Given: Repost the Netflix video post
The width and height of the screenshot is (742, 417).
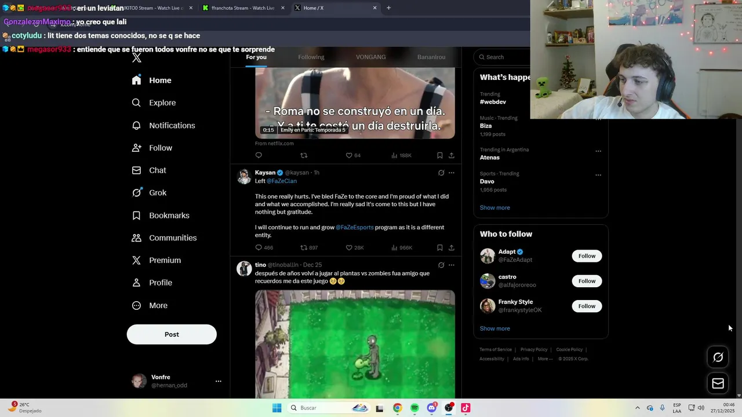Looking at the screenshot, I should coord(304,155).
